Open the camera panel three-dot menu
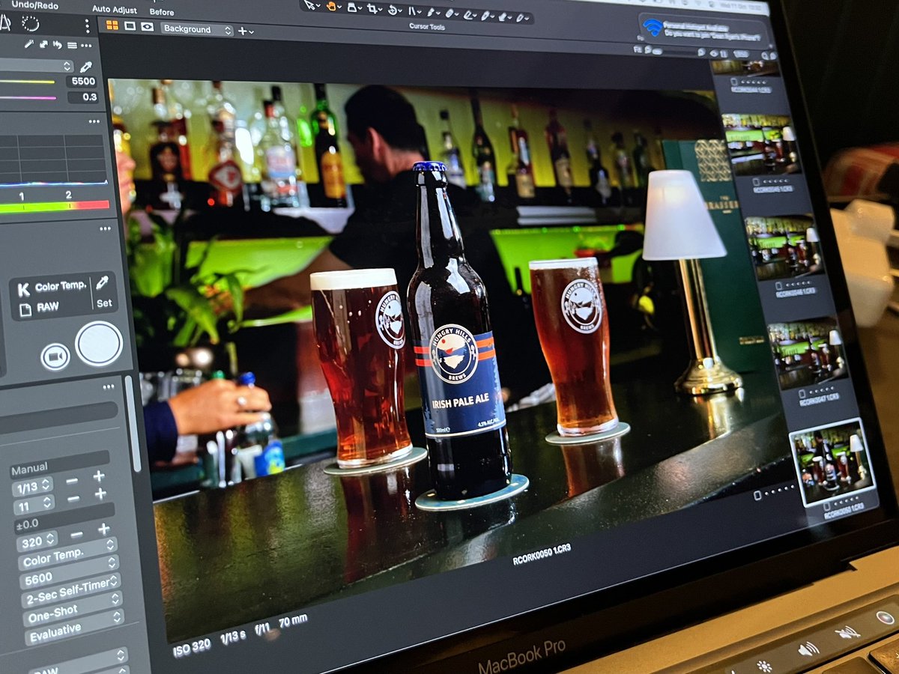 pos(104,229)
